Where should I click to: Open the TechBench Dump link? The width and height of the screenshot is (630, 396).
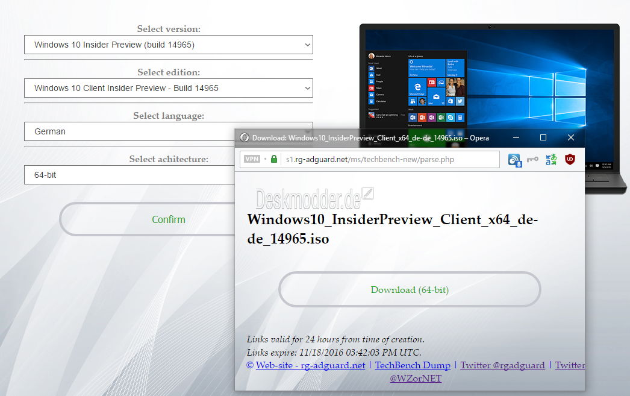pyautogui.click(x=413, y=365)
